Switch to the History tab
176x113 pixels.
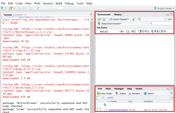118,15
